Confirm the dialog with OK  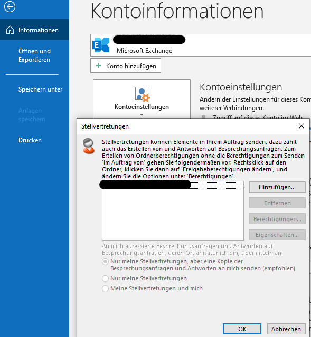[242, 329]
